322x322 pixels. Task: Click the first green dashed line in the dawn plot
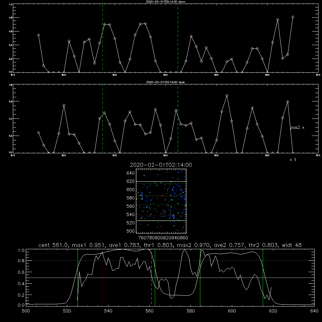coord(102,38)
